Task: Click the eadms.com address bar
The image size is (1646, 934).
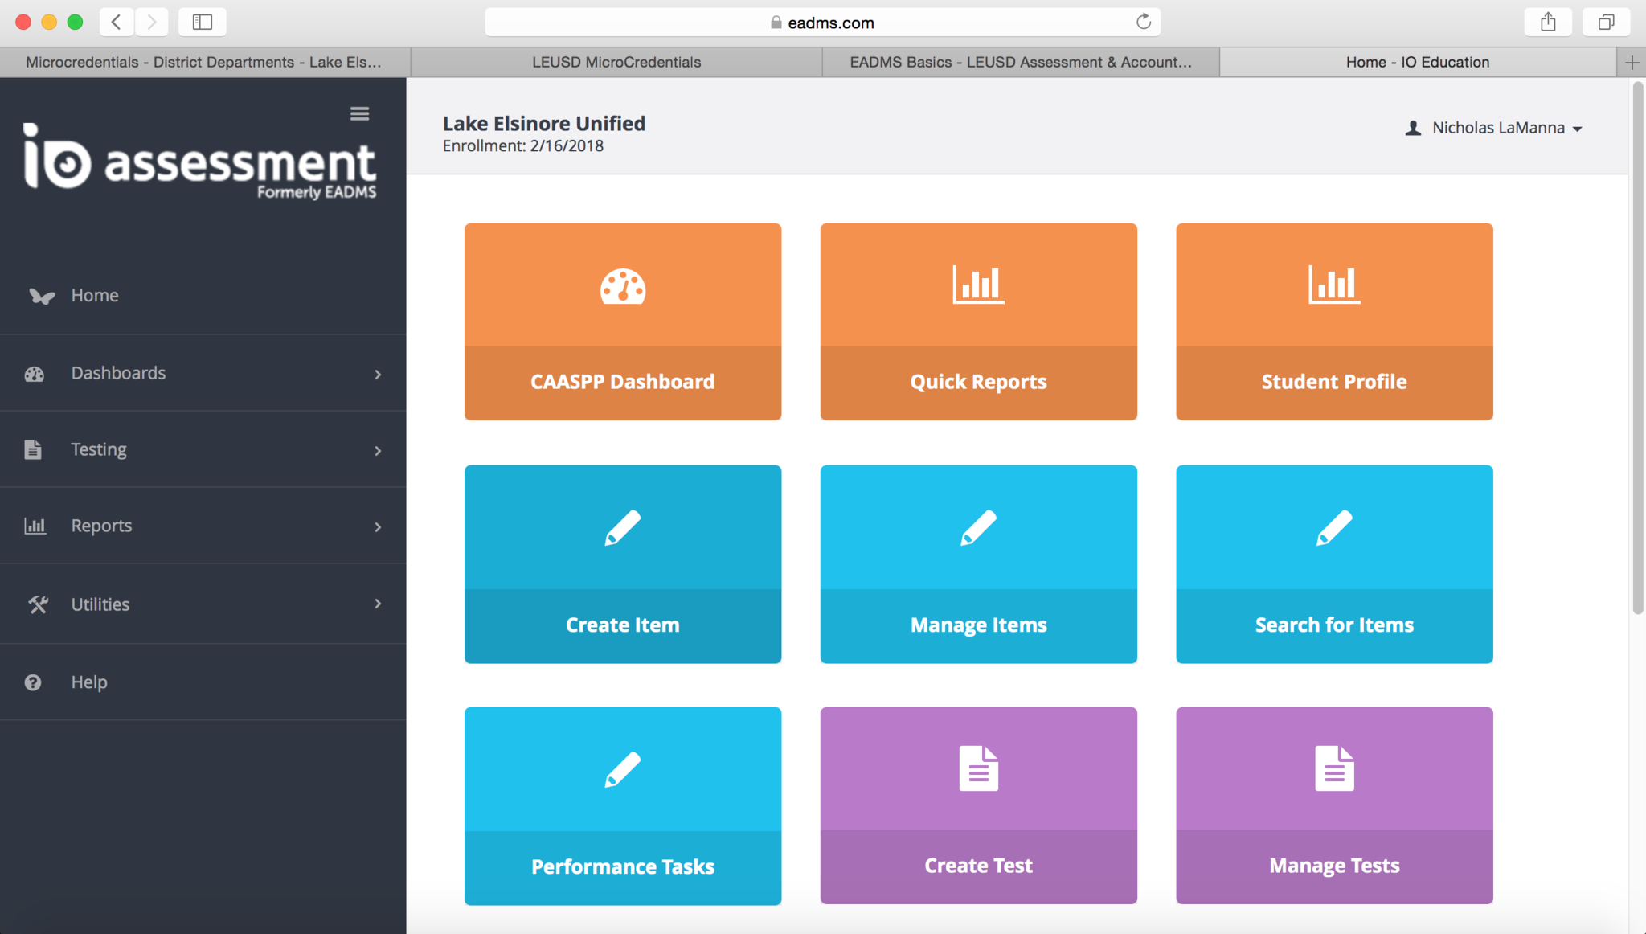Action: click(821, 23)
